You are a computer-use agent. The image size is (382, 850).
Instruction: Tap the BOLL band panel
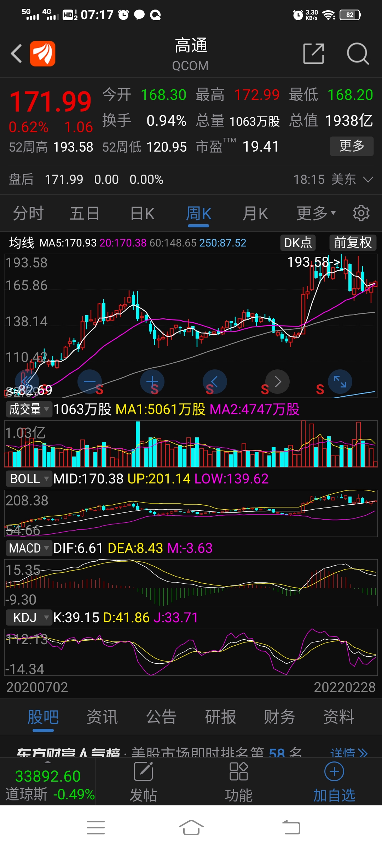click(x=191, y=513)
